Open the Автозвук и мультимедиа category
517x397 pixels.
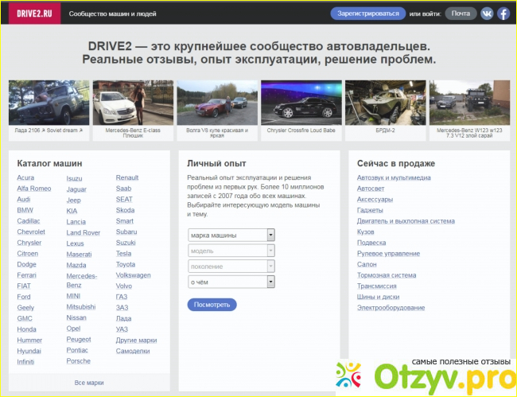coord(394,177)
